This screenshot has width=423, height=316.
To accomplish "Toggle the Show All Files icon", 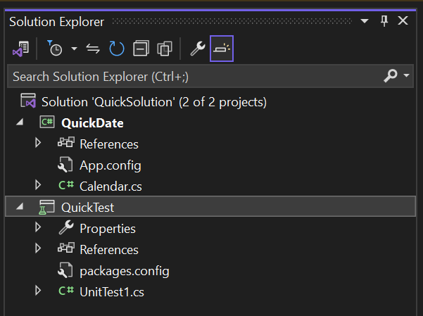I will (165, 49).
